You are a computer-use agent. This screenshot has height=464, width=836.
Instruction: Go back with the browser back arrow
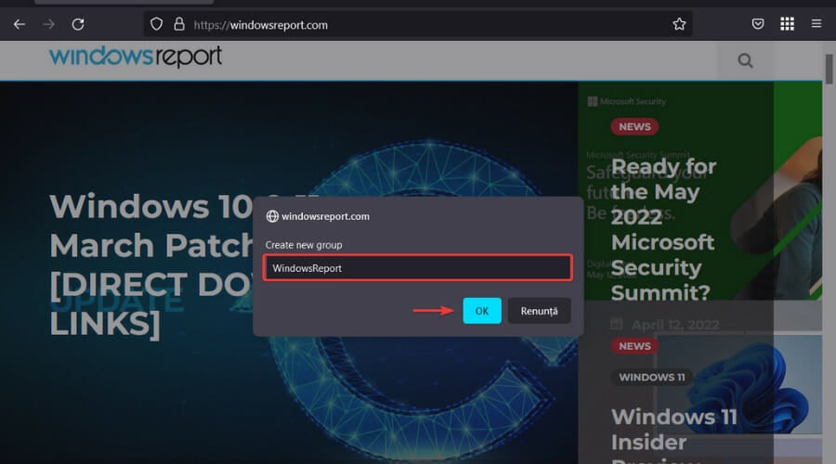(20, 24)
